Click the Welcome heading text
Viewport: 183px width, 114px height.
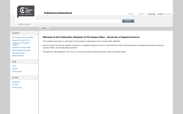(91, 37)
